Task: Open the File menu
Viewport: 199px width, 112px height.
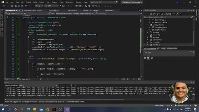Action: click(7, 2)
